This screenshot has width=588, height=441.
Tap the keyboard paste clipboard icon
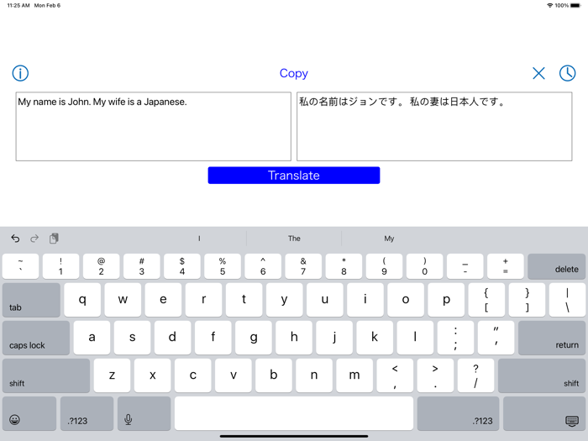point(54,238)
